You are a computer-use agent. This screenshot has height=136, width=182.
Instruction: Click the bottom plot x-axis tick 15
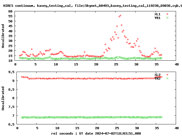pos(77,128)
